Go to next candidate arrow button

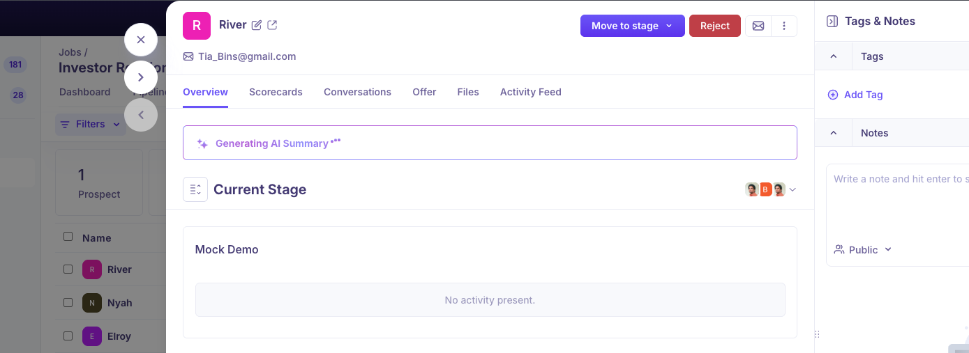coord(141,77)
